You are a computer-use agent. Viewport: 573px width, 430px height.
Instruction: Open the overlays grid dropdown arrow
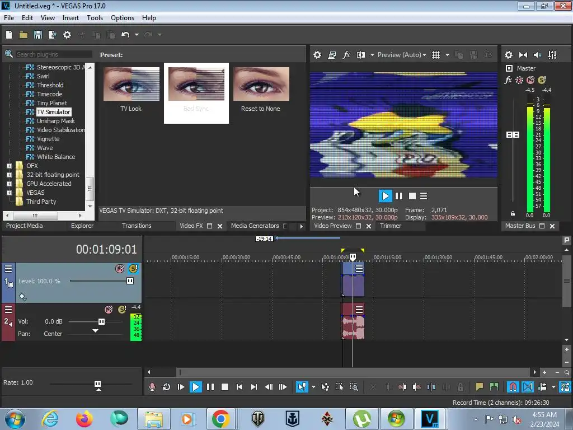(x=447, y=55)
